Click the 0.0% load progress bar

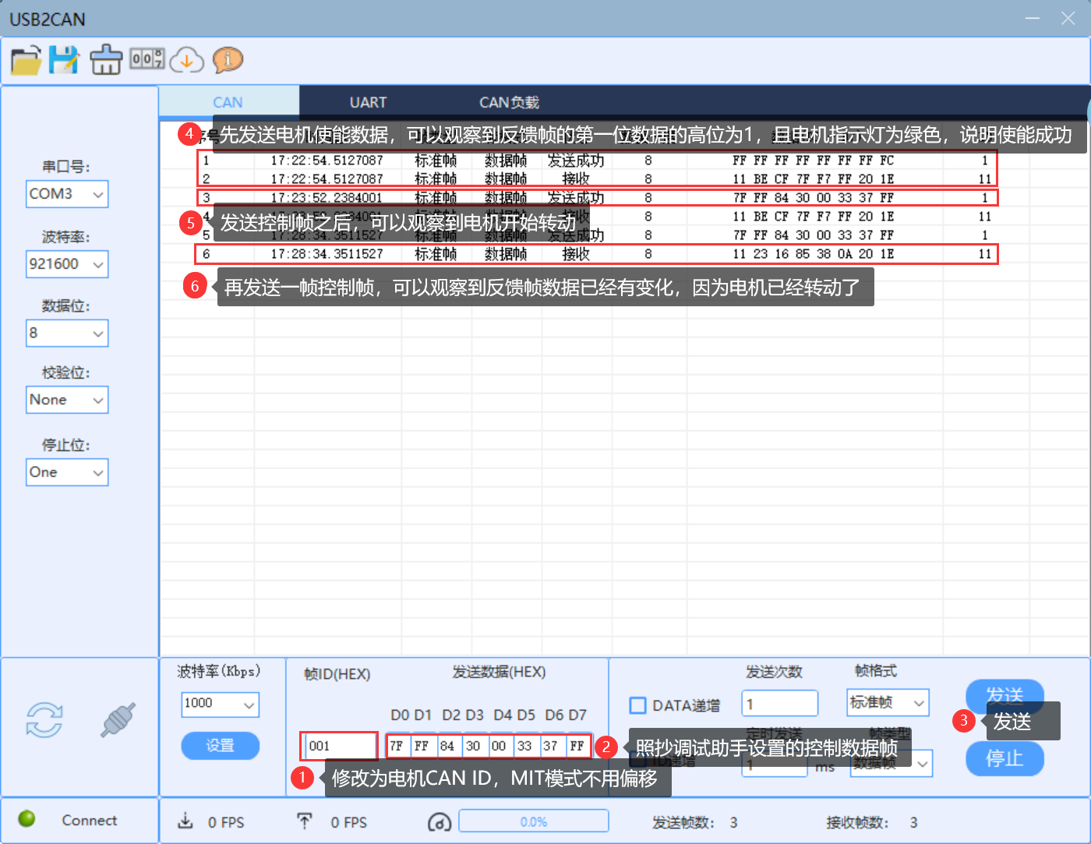coord(534,821)
